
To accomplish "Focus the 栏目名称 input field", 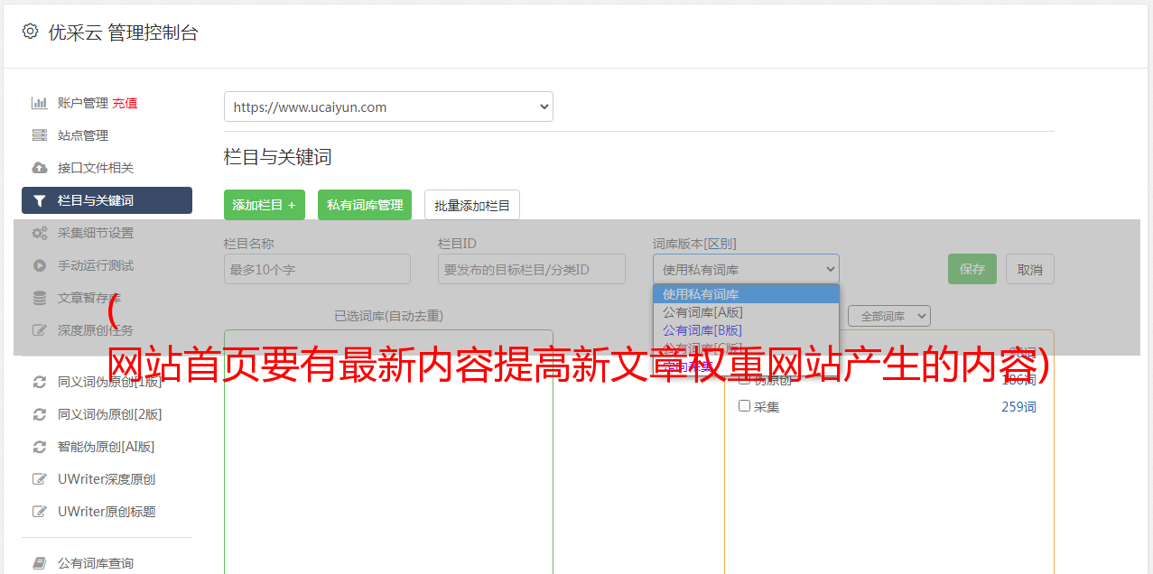I will [317, 269].
